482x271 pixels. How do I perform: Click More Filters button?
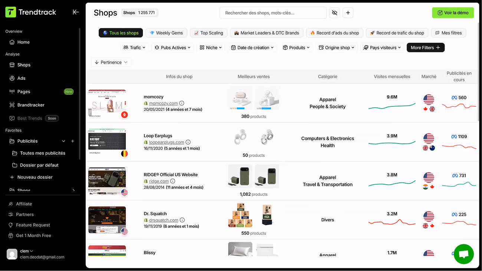point(426,47)
